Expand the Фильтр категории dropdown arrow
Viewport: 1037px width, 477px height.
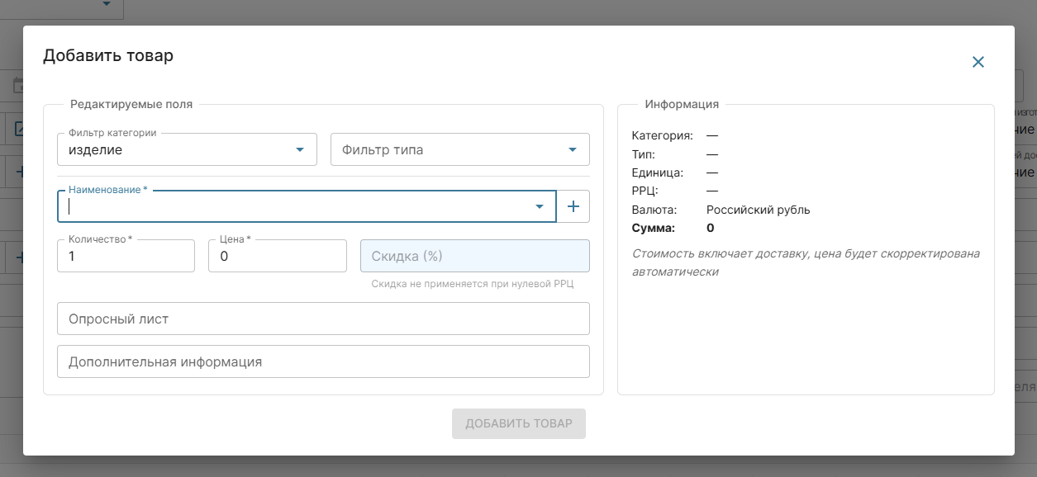tap(300, 150)
